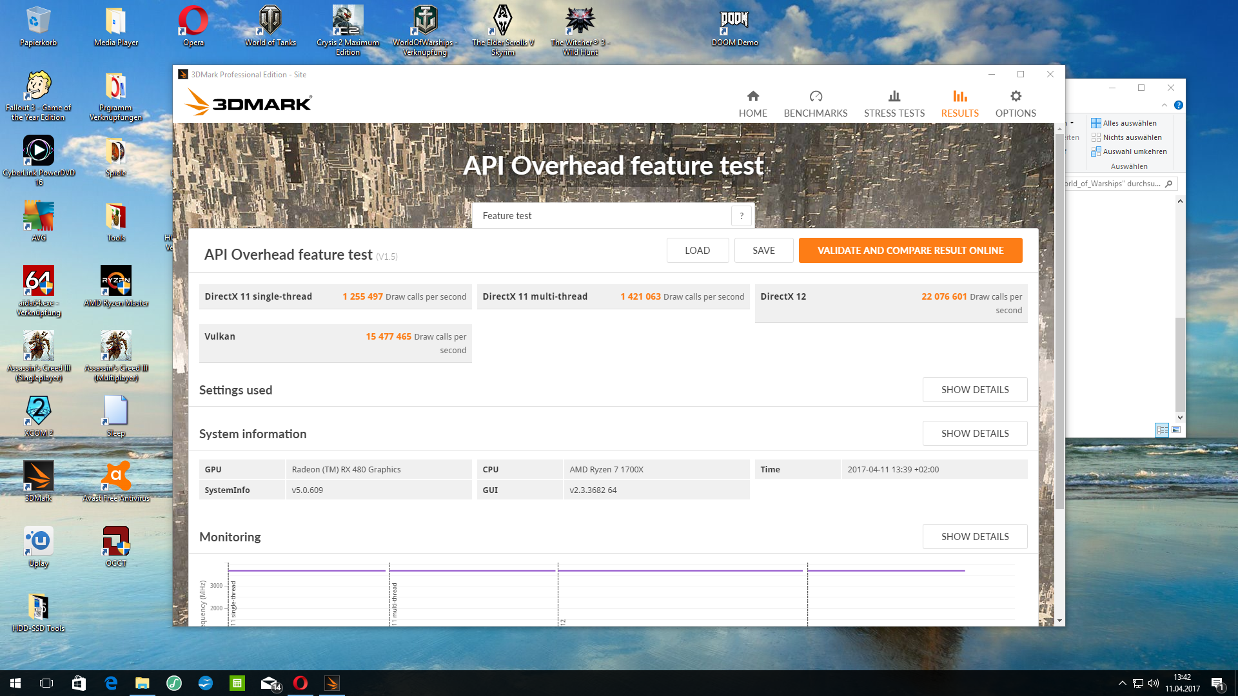Image resolution: width=1238 pixels, height=696 pixels.
Task: Open the 3DMark Home icon
Action: pyautogui.click(x=752, y=97)
